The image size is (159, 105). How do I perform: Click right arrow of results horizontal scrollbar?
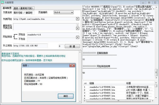point(153,101)
